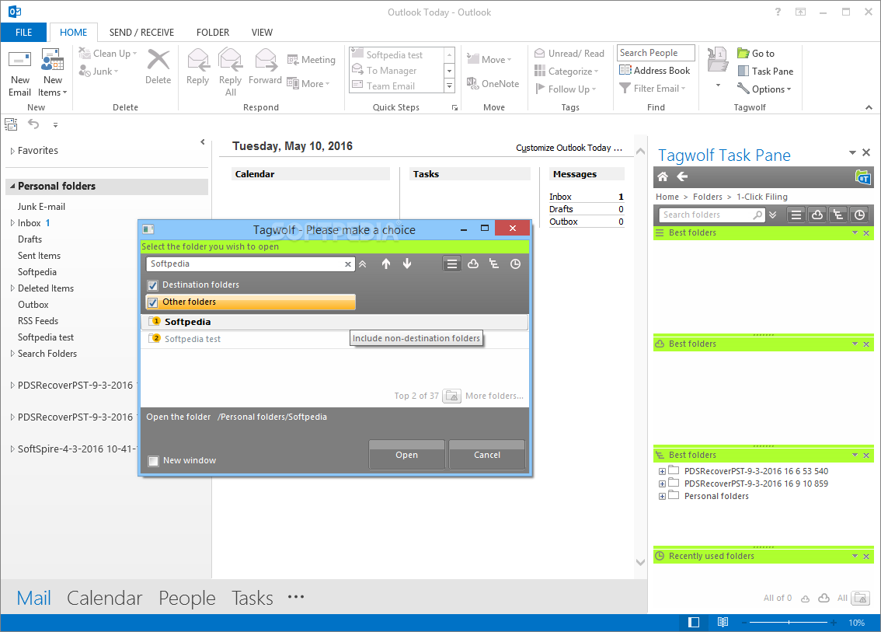Switch to the FOLDER tab
881x632 pixels.
point(213,32)
